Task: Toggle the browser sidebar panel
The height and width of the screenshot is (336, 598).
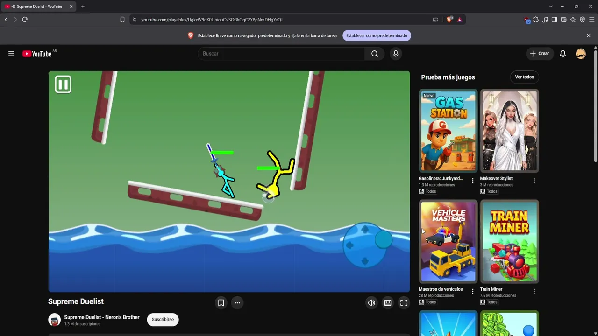Action: (554, 20)
